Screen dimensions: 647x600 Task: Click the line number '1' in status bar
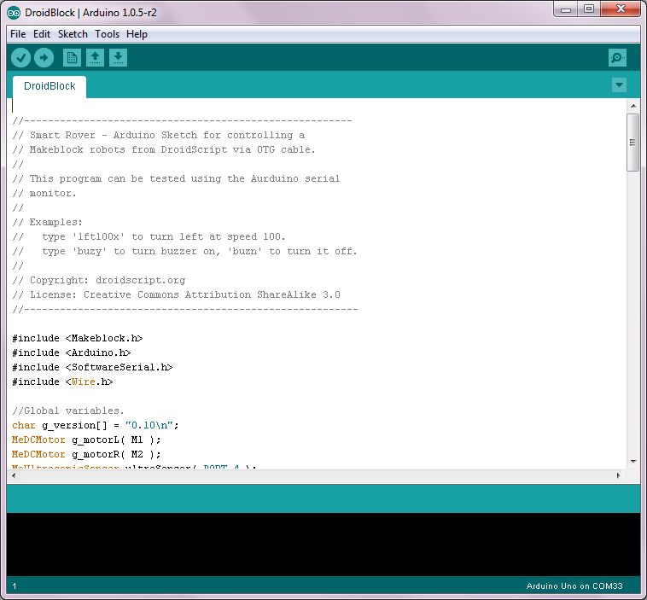(x=15, y=586)
